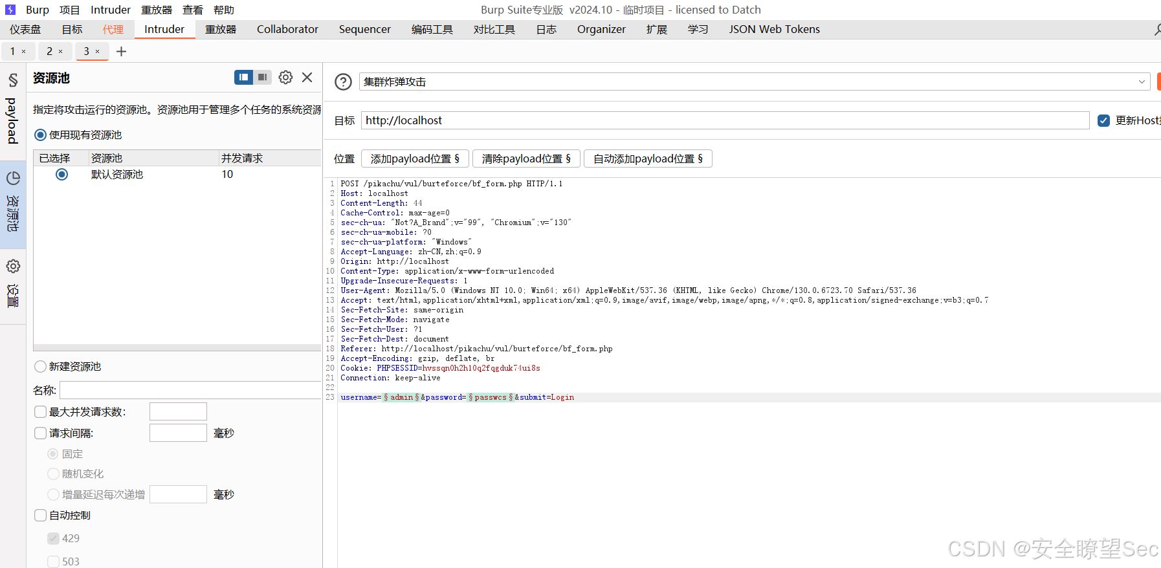Enable the auto throttle checkbox
This screenshot has width=1161, height=568.
(x=40, y=516)
